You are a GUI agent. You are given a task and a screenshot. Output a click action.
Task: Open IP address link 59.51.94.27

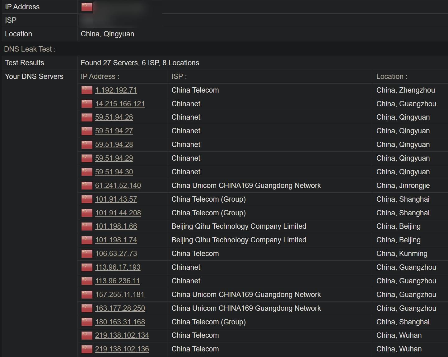tap(114, 131)
